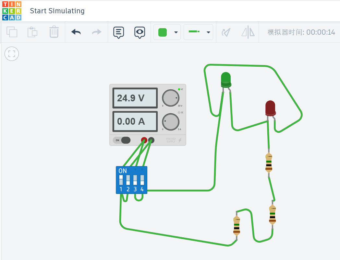Viewport: 340px width, 260px height.
Task: Click the paste clipboard icon
Action: pos(32,32)
